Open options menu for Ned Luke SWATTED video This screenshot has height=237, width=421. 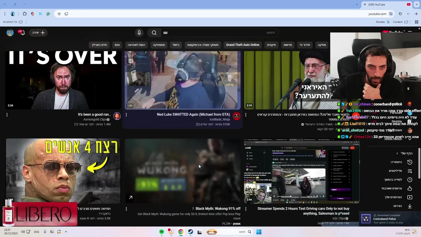click(x=126, y=115)
